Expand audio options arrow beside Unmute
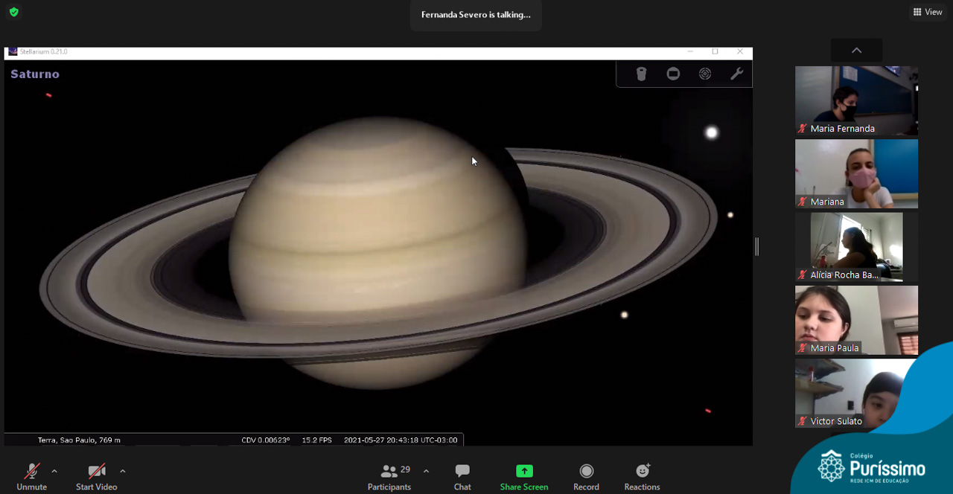Image resolution: width=953 pixels, height=494 pixels. [x=54, y=471]
